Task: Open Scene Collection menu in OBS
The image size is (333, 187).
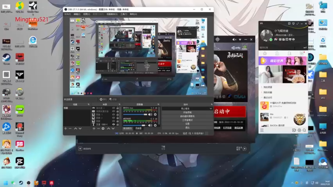Action: tap(112, 14)
